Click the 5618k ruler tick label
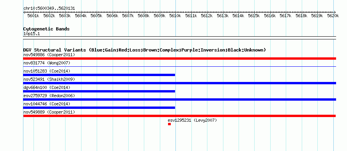Viewport: 347px width, 151px height. (x=301, y=16)
